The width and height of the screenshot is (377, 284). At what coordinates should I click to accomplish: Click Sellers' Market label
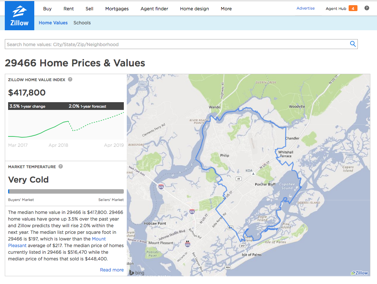pos(111,200)
